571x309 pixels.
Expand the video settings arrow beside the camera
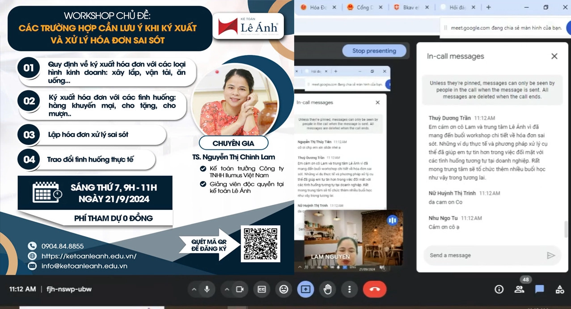(x=227, y=289)
